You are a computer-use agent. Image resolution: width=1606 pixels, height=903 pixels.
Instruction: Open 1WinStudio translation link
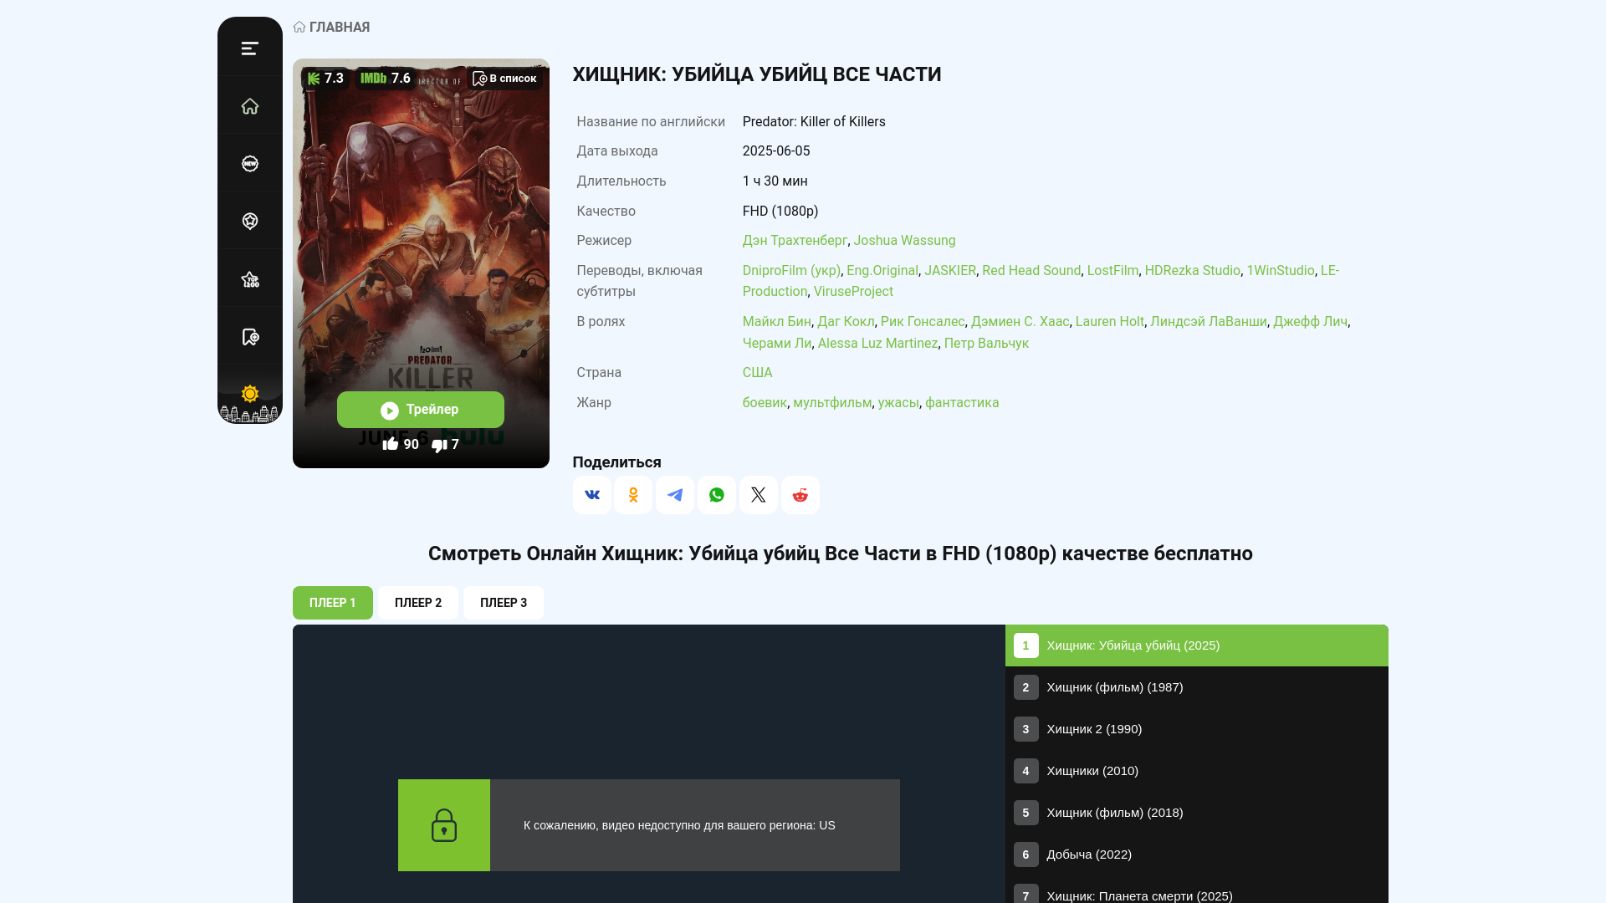pyautogui.click(x=1281, y=271)
